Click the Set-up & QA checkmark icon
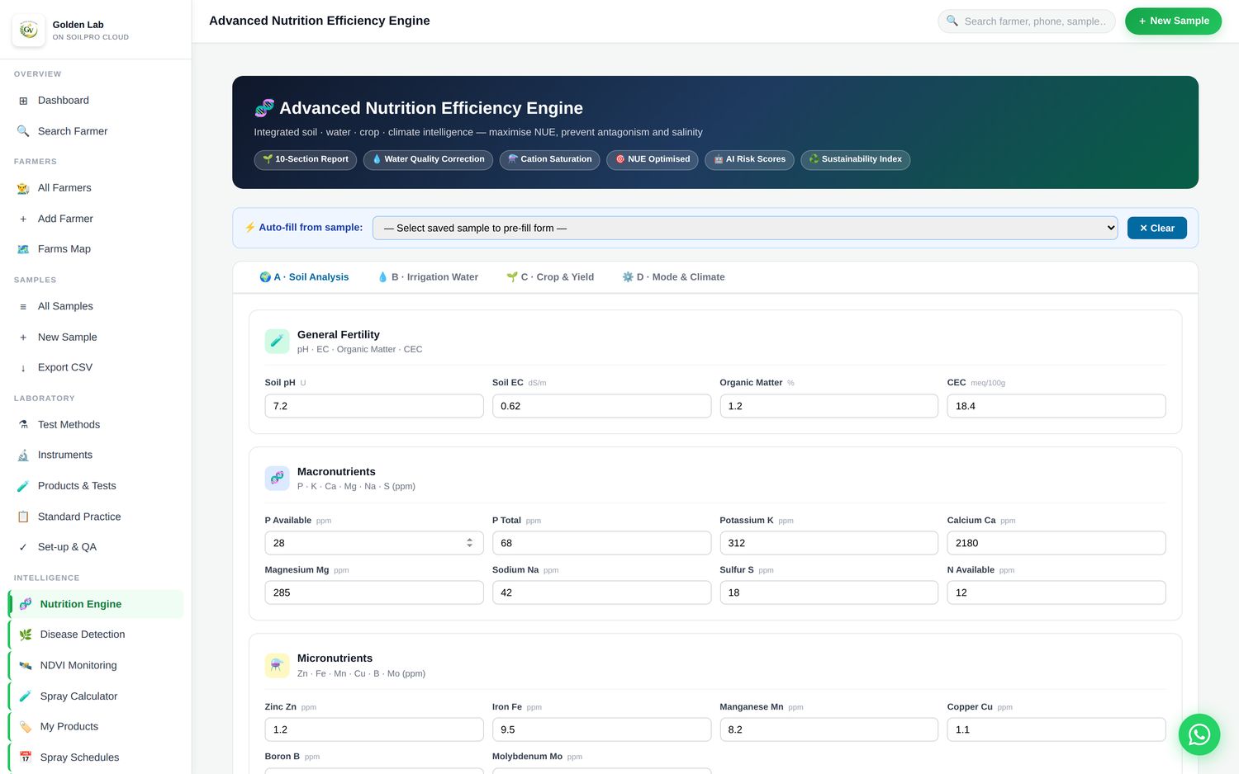This screenshot has width=1239, height=774. 23,547
